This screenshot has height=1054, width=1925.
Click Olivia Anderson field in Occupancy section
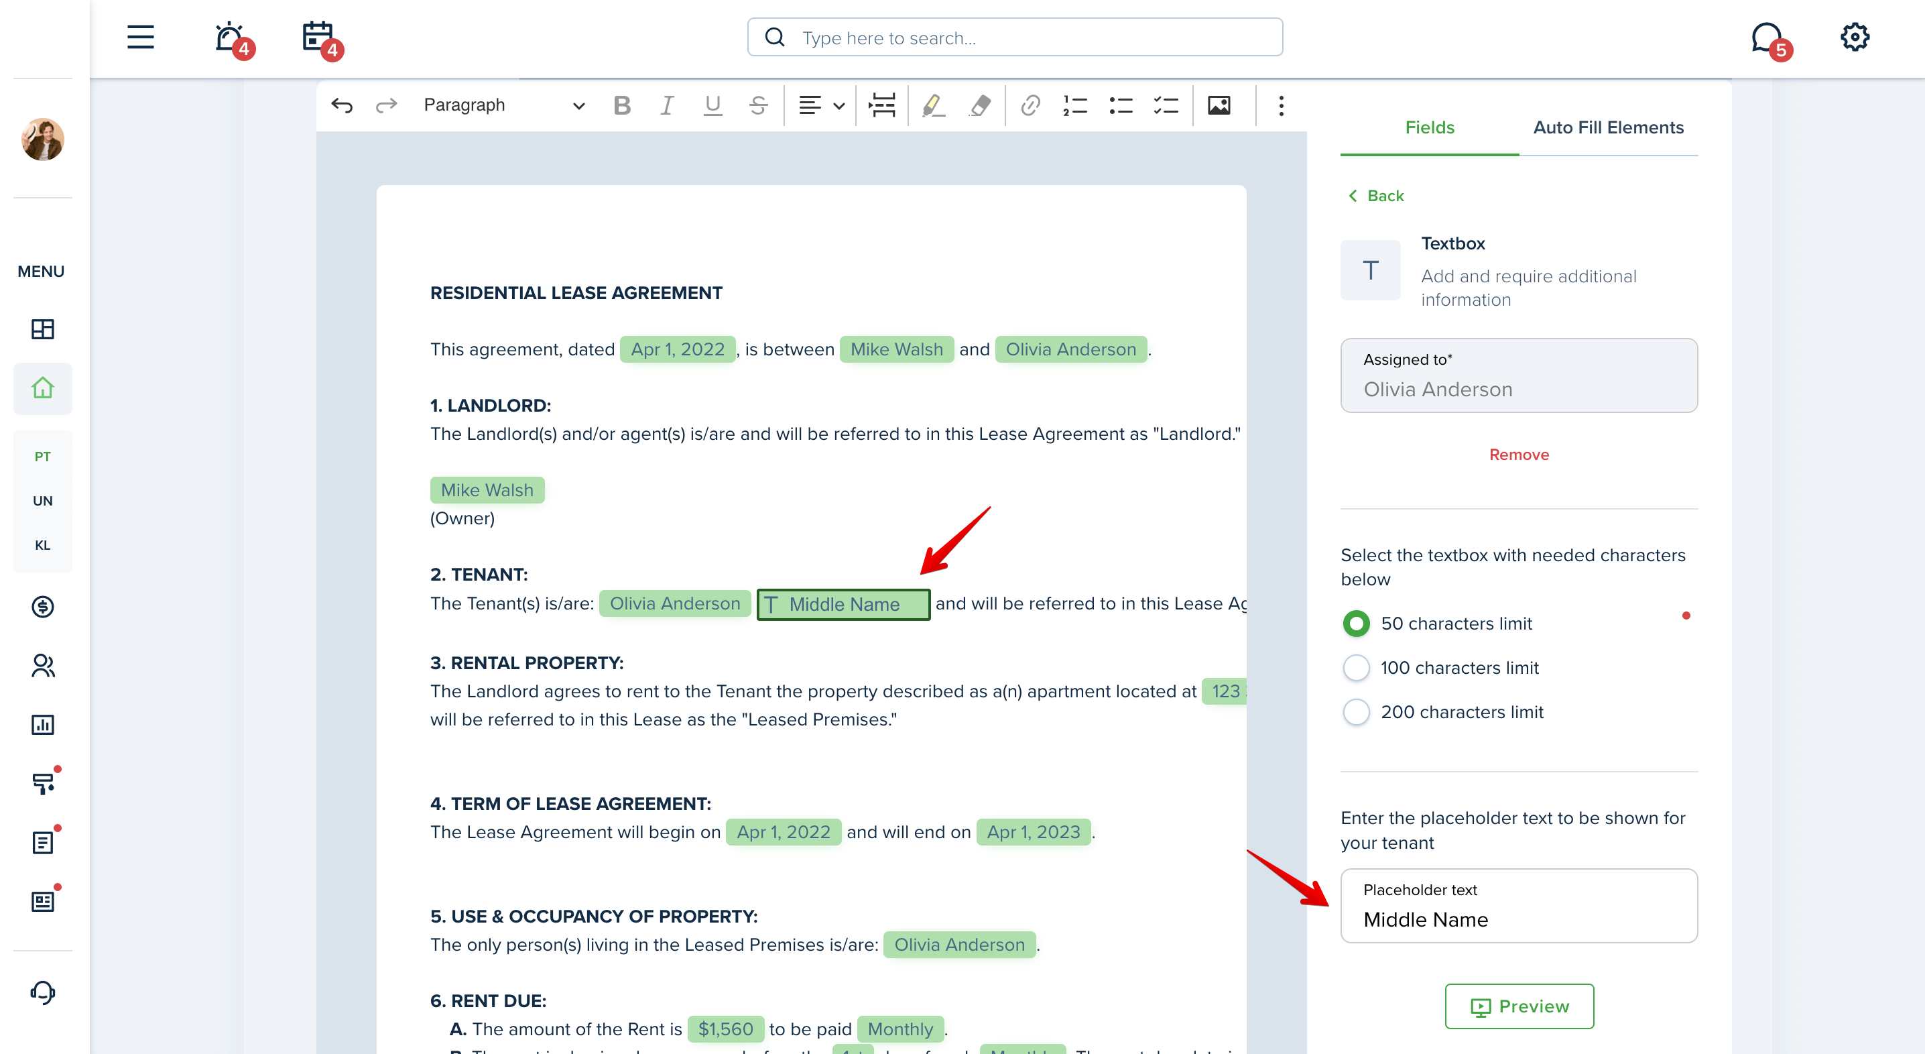point(958,944)
